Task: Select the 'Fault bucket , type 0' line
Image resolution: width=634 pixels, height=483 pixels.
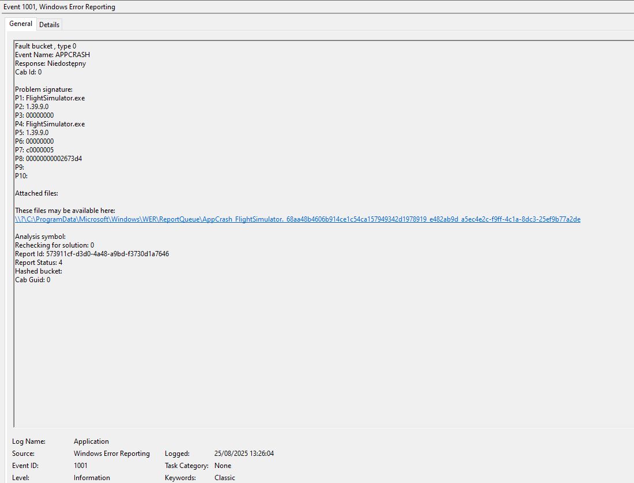Action: click(46, 46)
